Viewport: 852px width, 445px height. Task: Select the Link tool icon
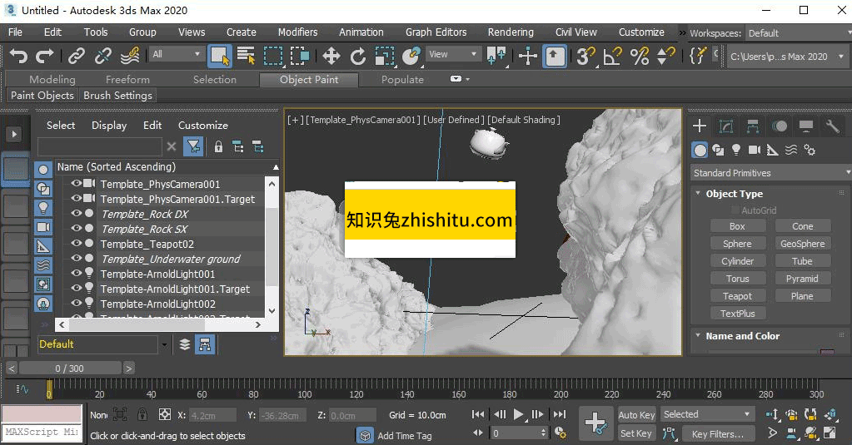tap(77, 56)
